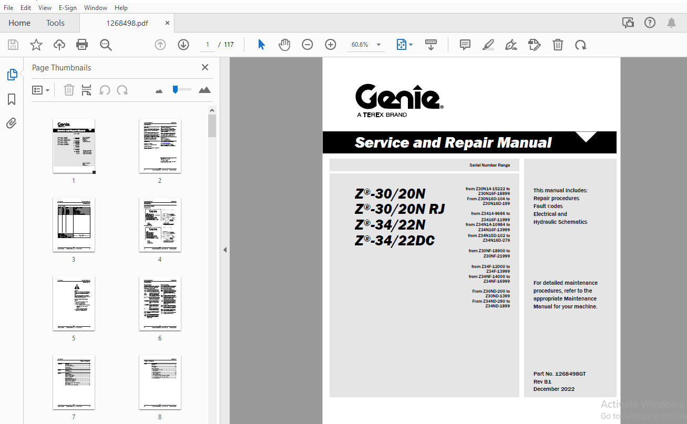Screen dimensions: 687x424
Task: View notifications bell icon
Action: click(x=671, y=23)
